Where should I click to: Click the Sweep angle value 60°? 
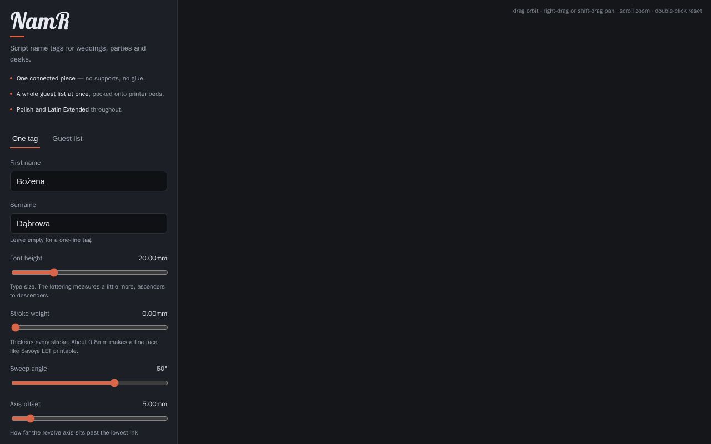[x=162, y=369]
